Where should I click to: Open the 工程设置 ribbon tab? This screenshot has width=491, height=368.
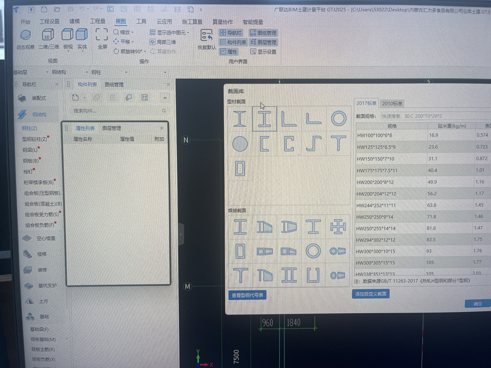[x=49, y=22]
